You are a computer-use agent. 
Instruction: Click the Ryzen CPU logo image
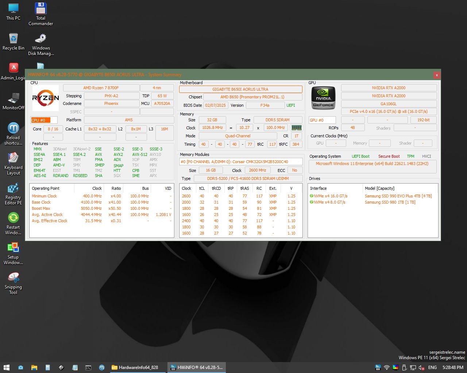point(46,98)
